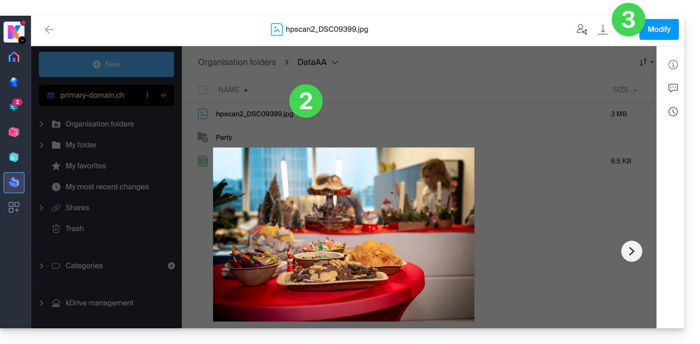Click the image file icon beside hpscan2_DSC09399.jpg
This screenshot has width=700, height=344.
pyautogui.click(x=203, y=114)
